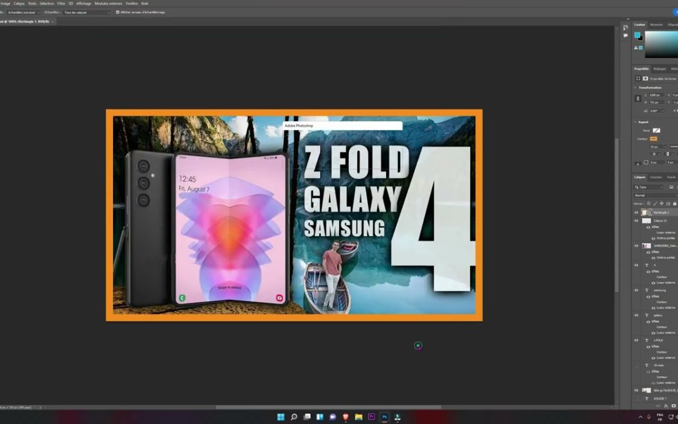This screenshot has height=424, width=678.
Task: Hide the samsung text layer
Action: [x=636, y=290]
